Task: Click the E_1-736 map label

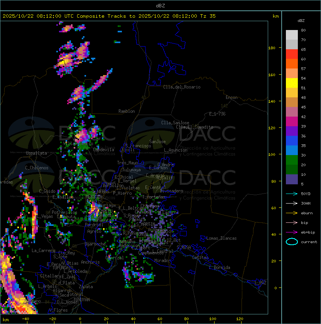Action: (x=217, y=114)
